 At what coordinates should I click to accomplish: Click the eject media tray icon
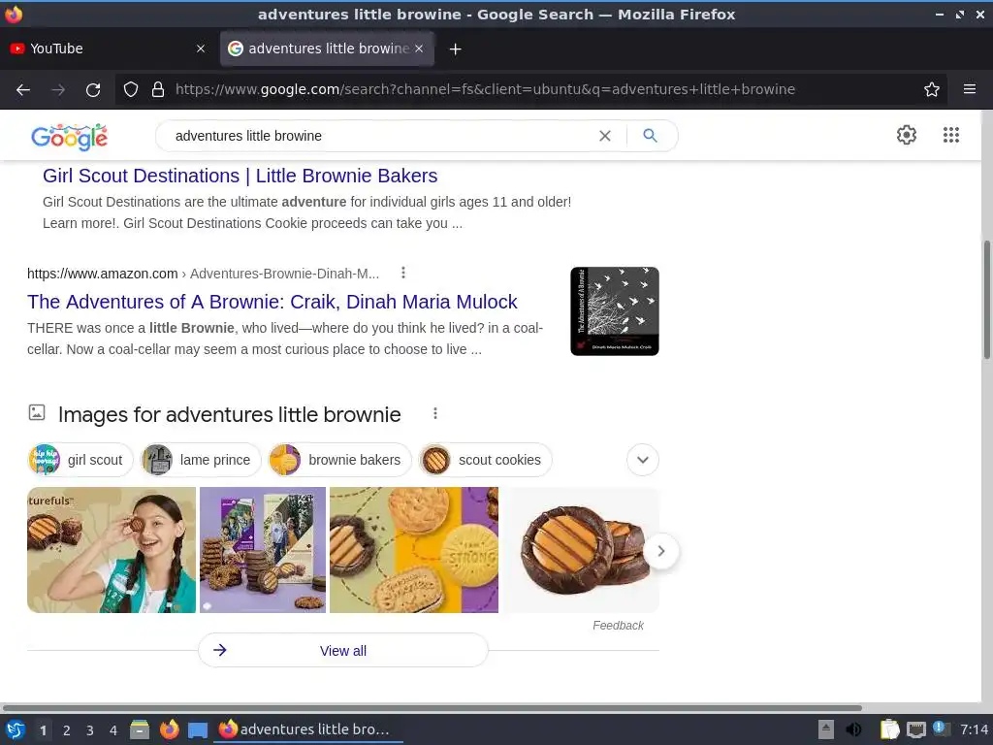tap(826, 729)
